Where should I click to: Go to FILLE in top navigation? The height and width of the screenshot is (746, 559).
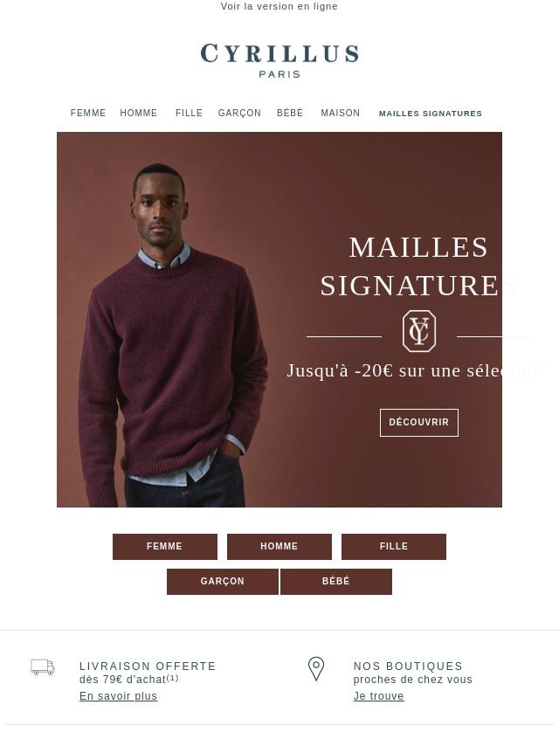(189, 114)
